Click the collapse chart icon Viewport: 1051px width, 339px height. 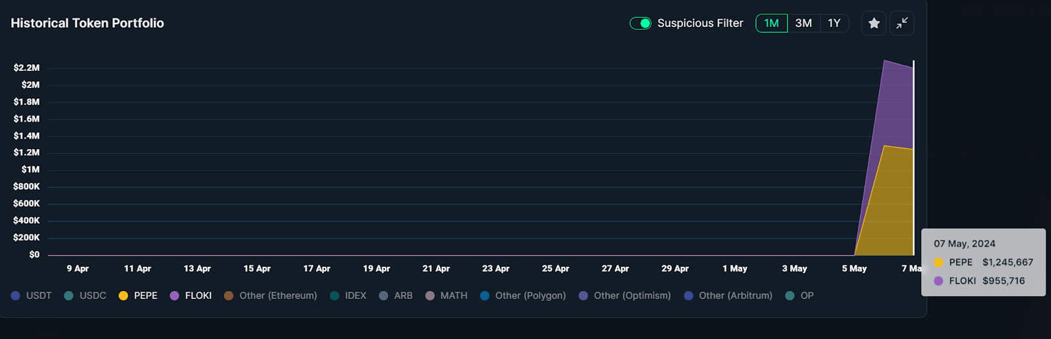tap(902, 24)
